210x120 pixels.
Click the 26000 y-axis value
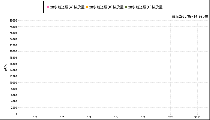point(13,33)
